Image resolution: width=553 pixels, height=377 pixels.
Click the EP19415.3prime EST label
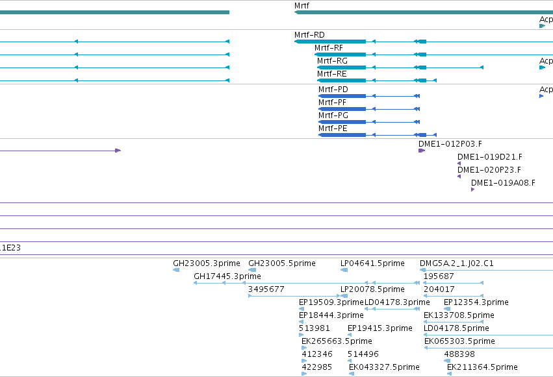click(380, 328)
